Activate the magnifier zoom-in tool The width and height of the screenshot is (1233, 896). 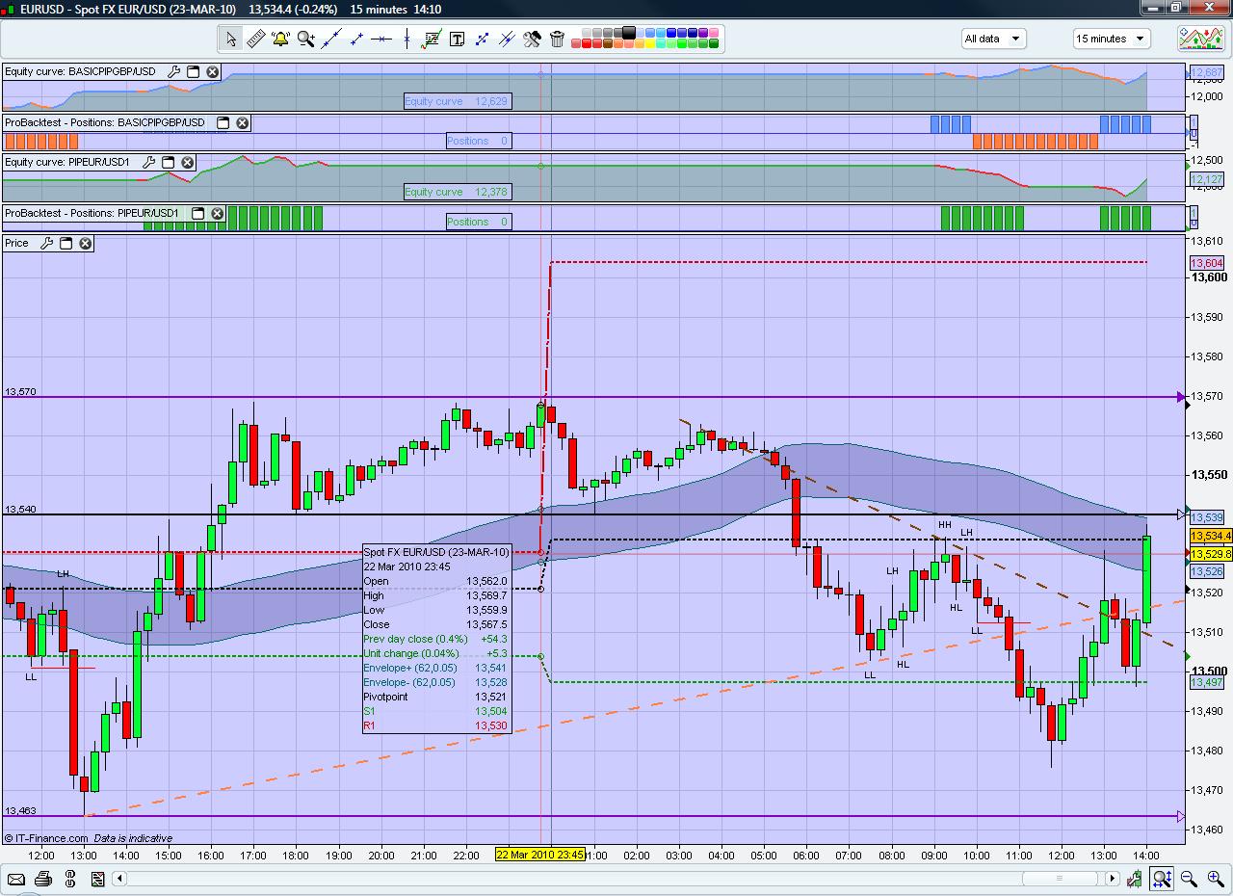[x=306, y=39]
